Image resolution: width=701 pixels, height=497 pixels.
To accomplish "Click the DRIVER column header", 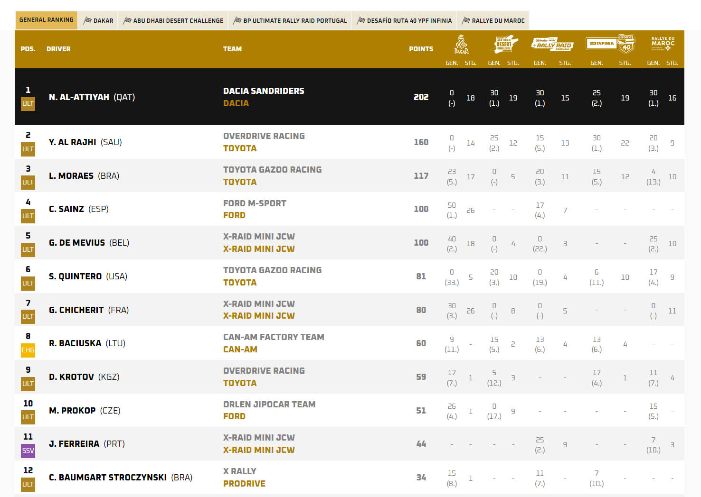I will 58,49.
